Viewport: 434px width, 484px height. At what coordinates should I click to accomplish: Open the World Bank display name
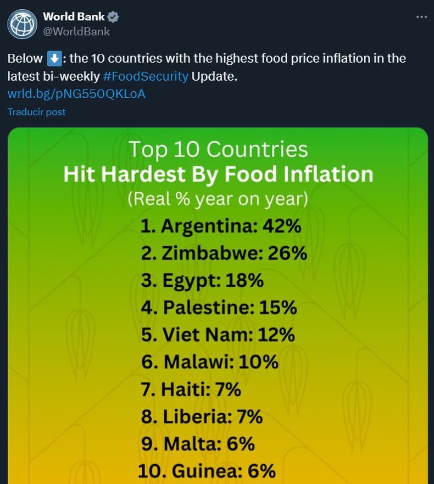(74, 16)
